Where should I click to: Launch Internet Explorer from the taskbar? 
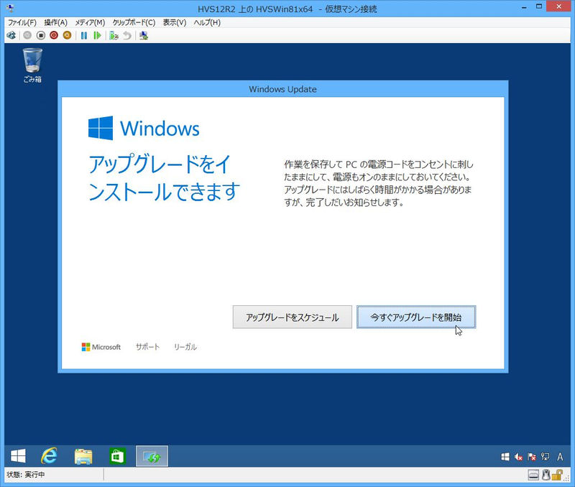pos(49,456)
